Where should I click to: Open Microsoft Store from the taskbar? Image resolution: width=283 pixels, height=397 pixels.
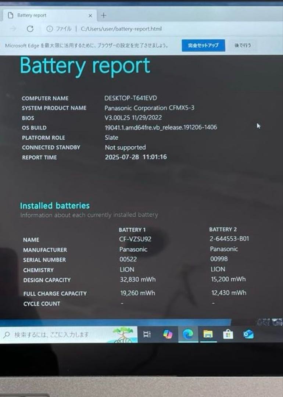(x=228, y=334)
